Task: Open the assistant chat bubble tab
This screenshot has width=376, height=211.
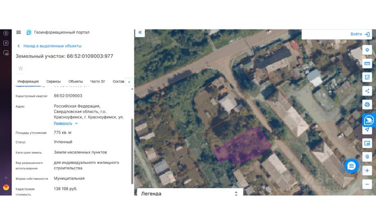Action: point(369,120)
